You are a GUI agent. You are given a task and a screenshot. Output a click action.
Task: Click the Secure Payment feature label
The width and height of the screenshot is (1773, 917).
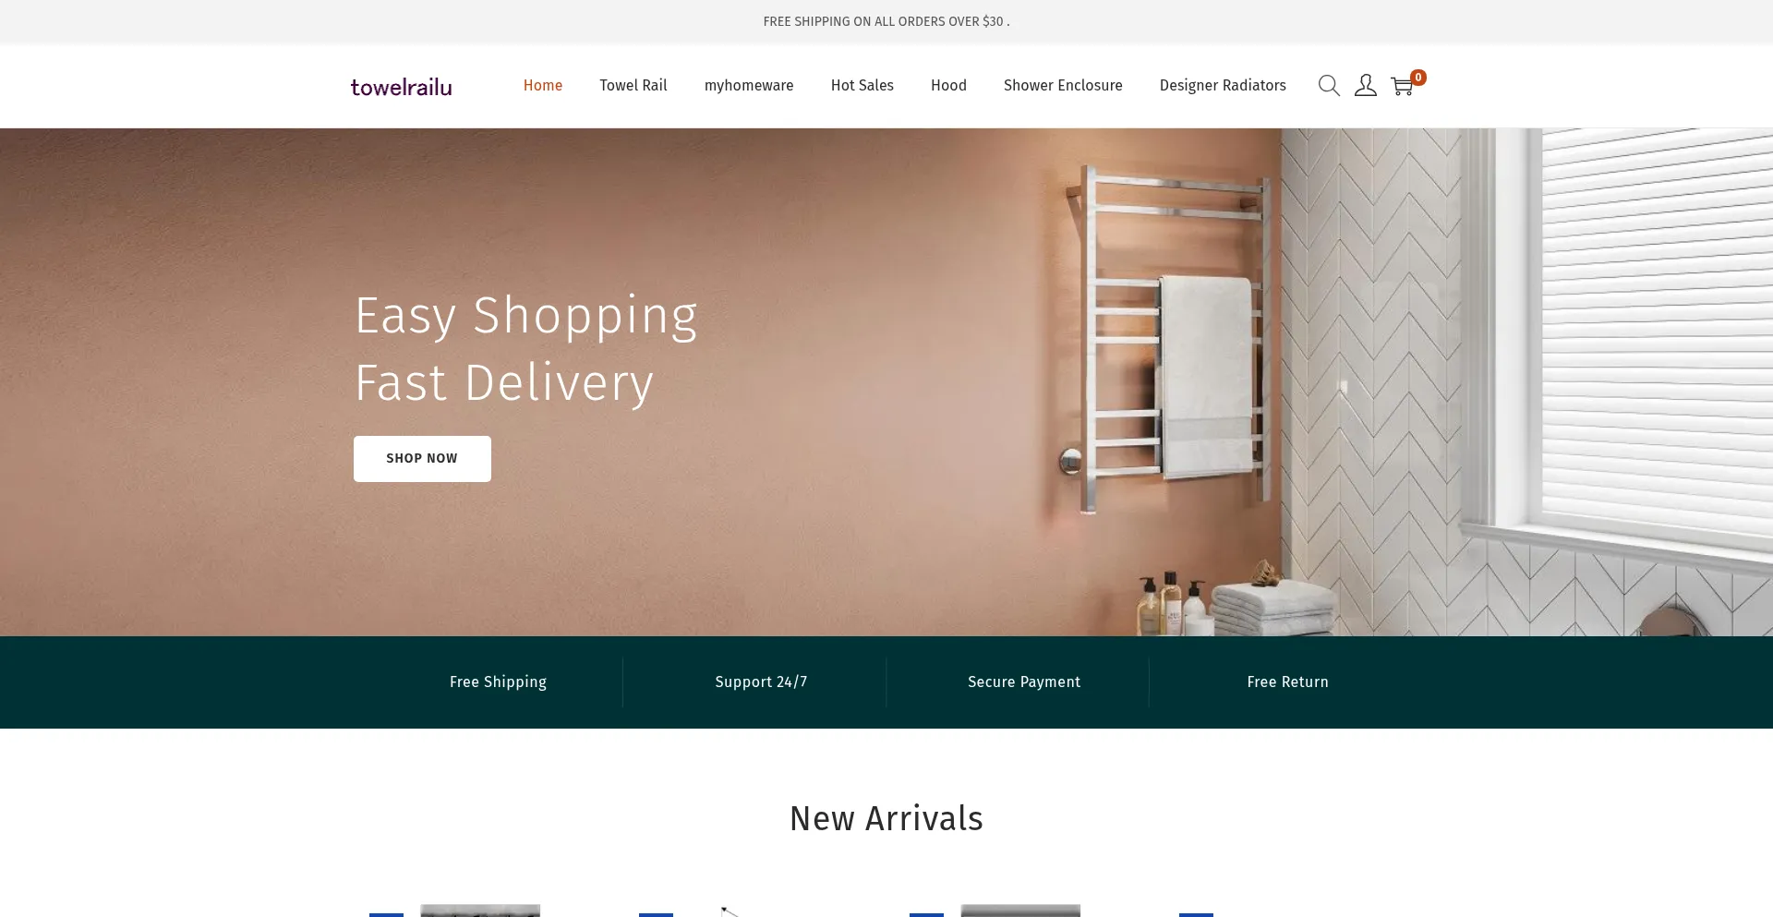[1024, 682]
